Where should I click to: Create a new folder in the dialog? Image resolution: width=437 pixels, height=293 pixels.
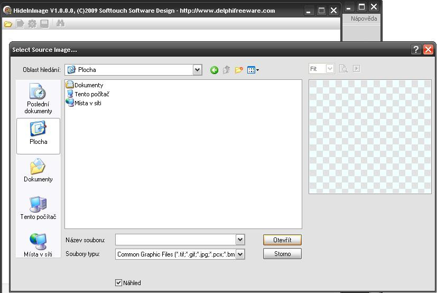coord(238,70)
